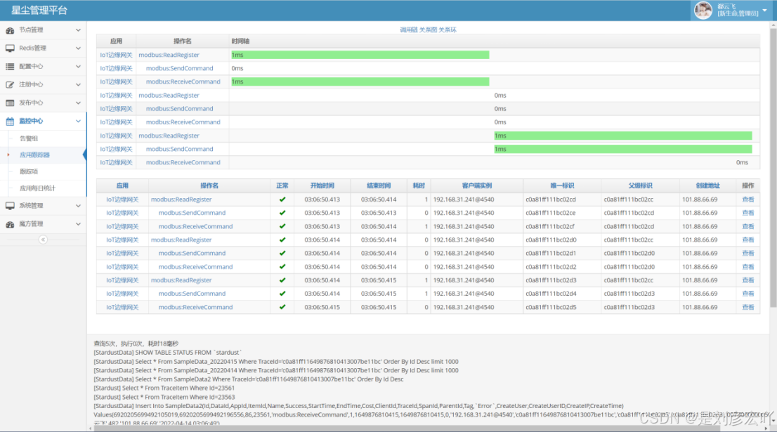The image size is (777, 432).
Task: Click green checkmark in row c0a81ff111bc02d2
Action: [282, 266]
